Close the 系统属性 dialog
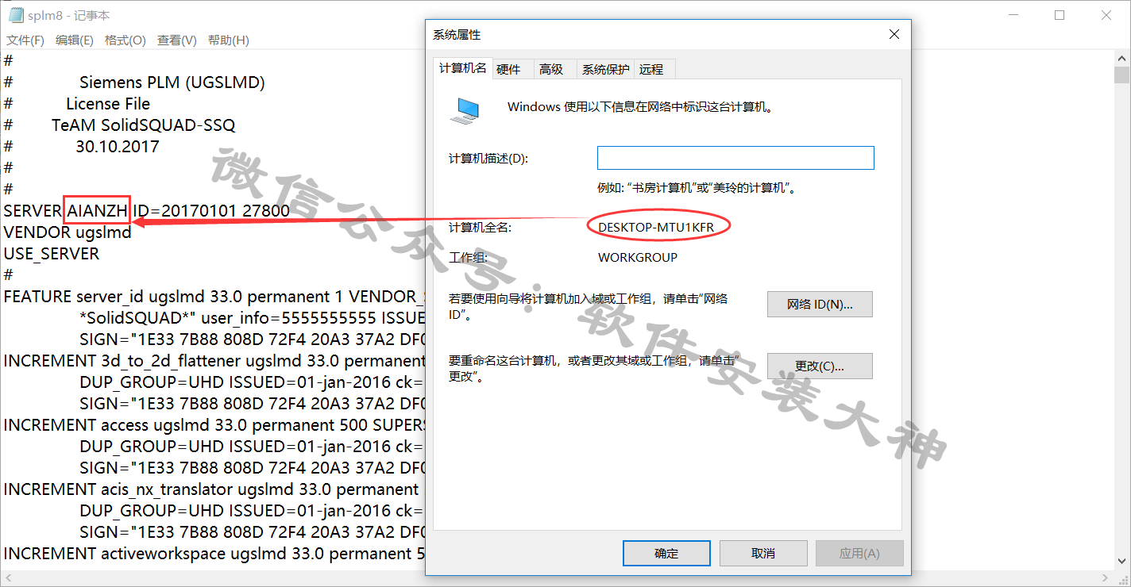The height and width of the screenshot is (587, 1131). click(x=894, y=34)
